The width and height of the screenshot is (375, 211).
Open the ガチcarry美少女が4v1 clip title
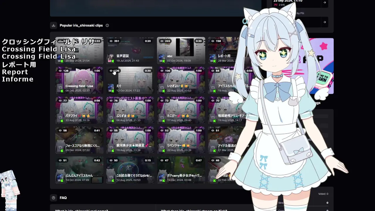[x=185, y=176]
